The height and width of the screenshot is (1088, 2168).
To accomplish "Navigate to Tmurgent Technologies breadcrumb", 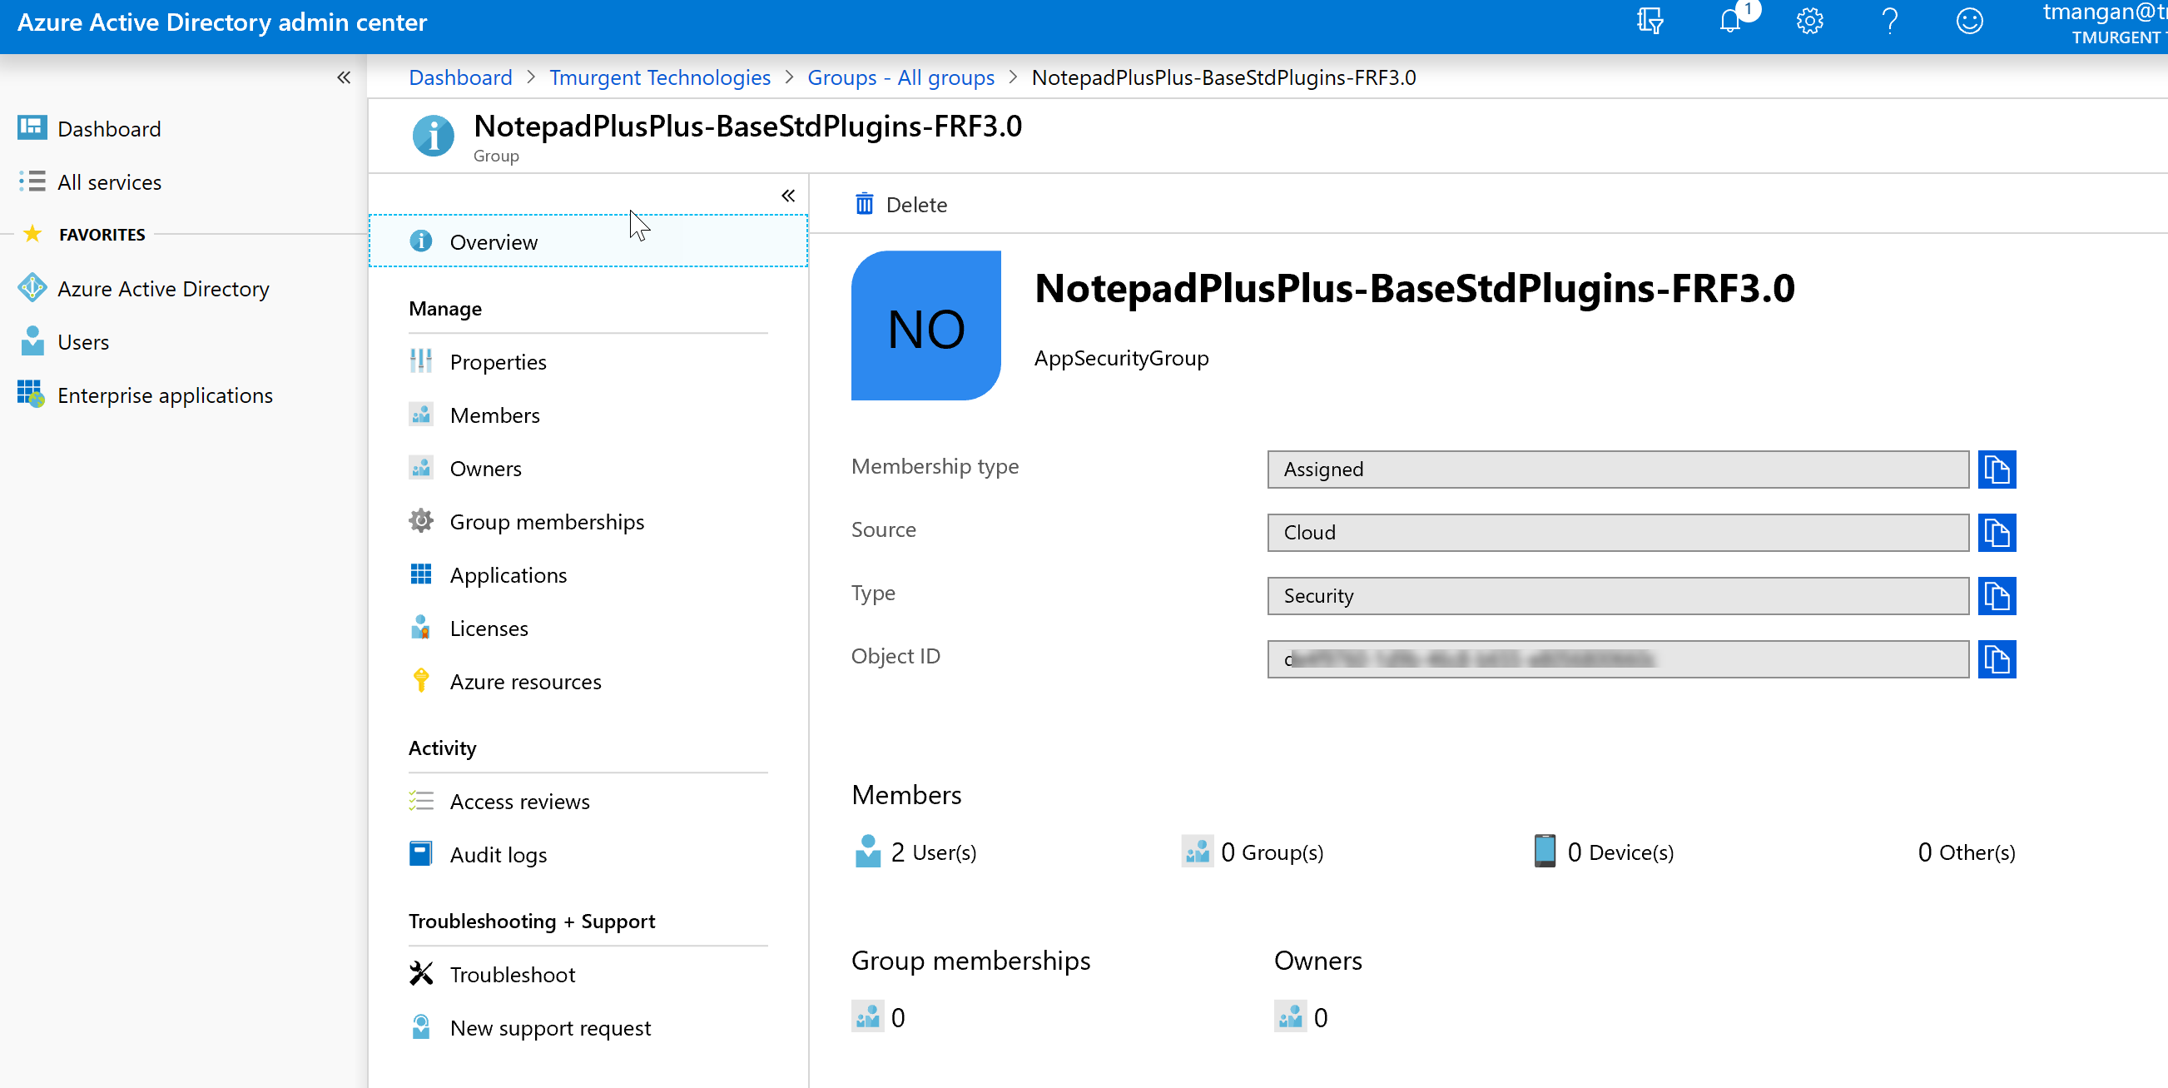I will (x=659, y=77).
